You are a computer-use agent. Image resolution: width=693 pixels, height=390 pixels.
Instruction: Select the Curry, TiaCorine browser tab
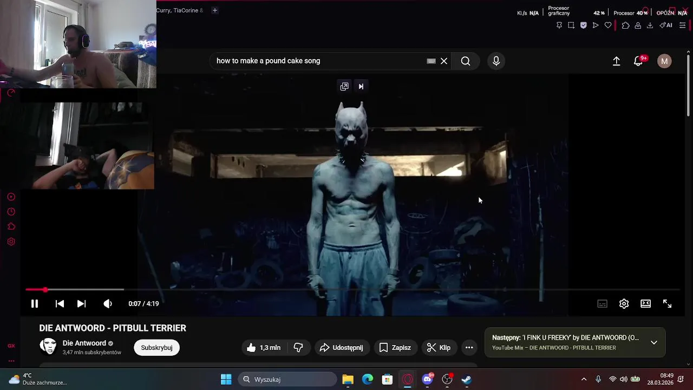coord(180,10)
